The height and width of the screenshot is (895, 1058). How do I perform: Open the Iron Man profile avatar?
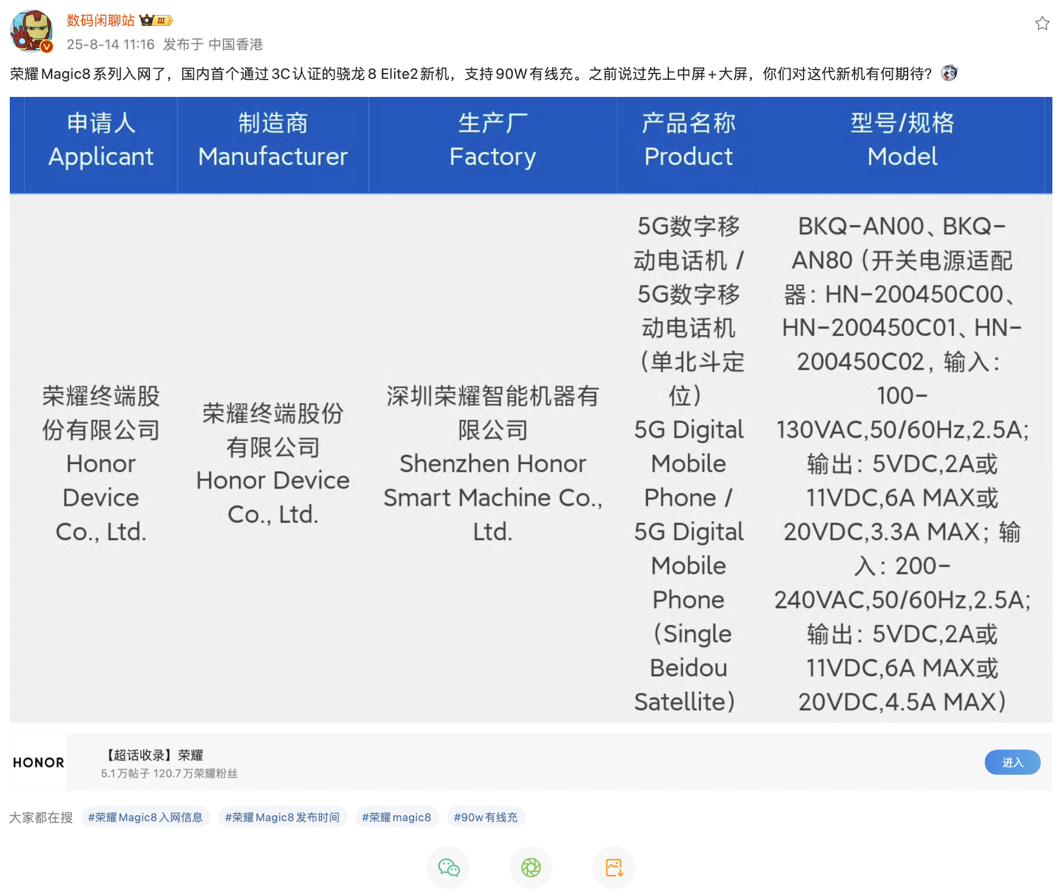[x=31, y=31]
